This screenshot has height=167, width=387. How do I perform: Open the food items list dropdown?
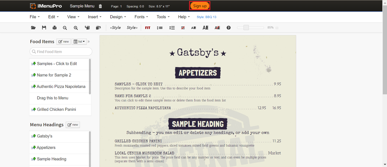(x=79, y=42)
